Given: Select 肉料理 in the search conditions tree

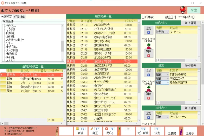Looking at the screenshot, I should [10, 33].
